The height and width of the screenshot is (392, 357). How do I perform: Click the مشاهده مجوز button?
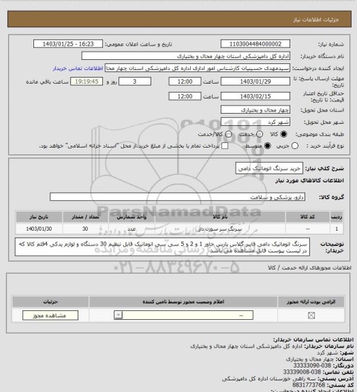click(x=50, y=316)
